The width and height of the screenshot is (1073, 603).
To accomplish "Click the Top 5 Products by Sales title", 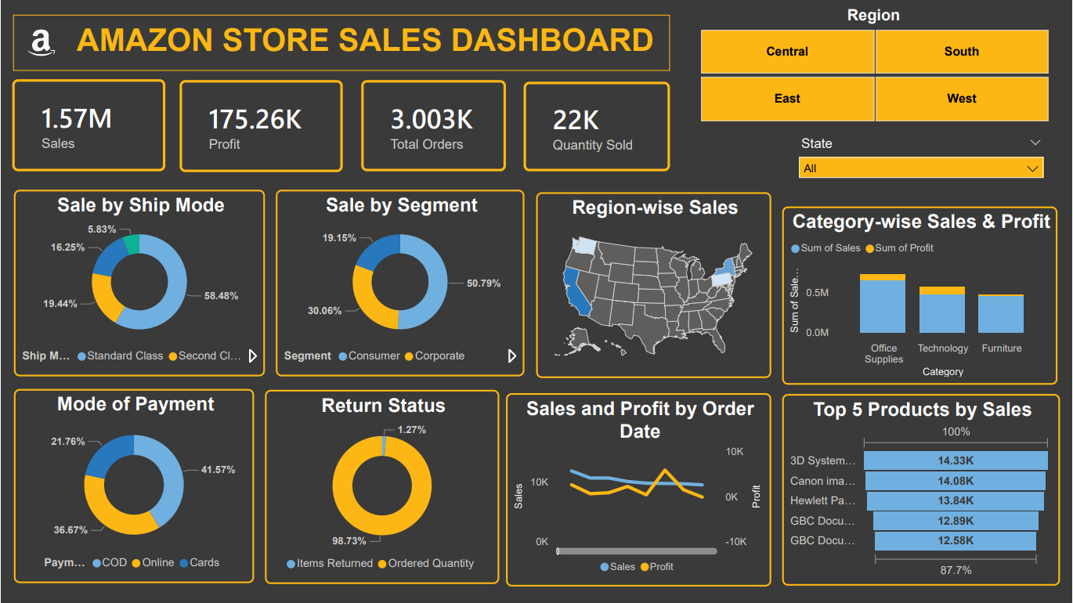I will (x=922, y=410).
